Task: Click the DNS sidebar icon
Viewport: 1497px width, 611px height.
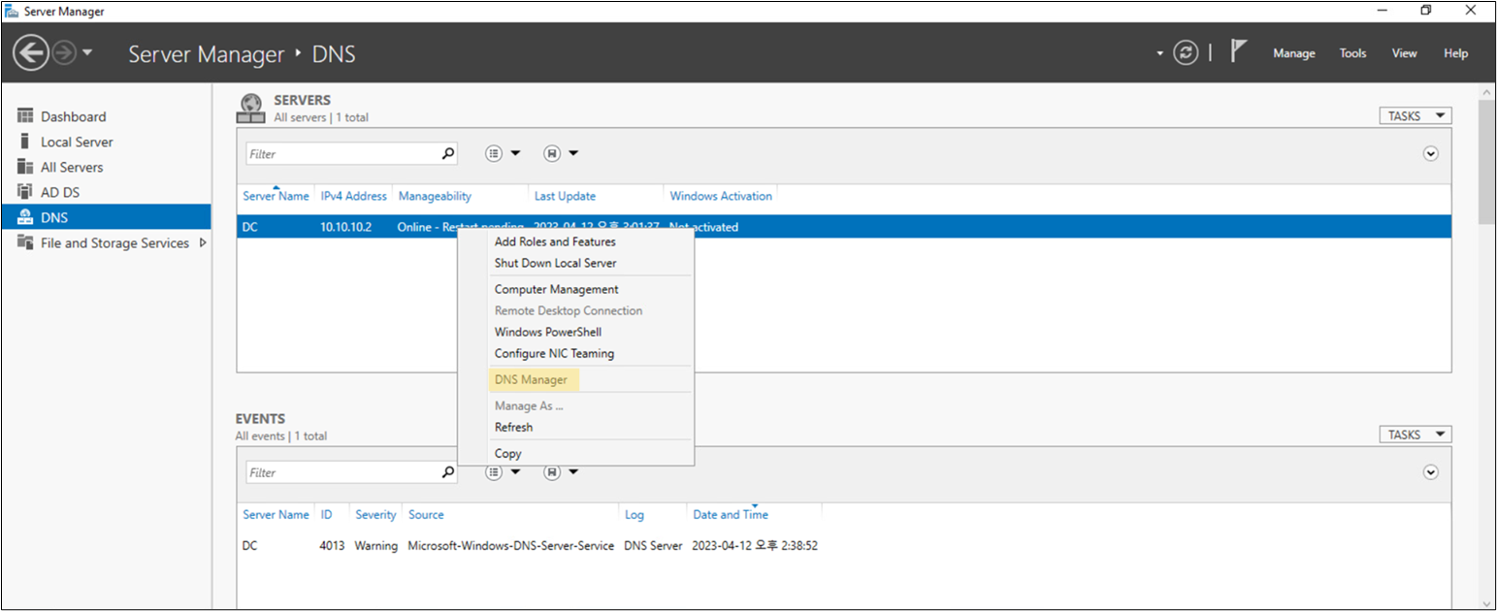Action: (25, 217)
